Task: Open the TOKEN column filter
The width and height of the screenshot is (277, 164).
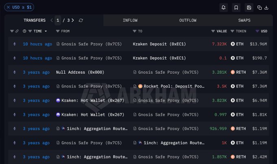Action: (232, 31)
